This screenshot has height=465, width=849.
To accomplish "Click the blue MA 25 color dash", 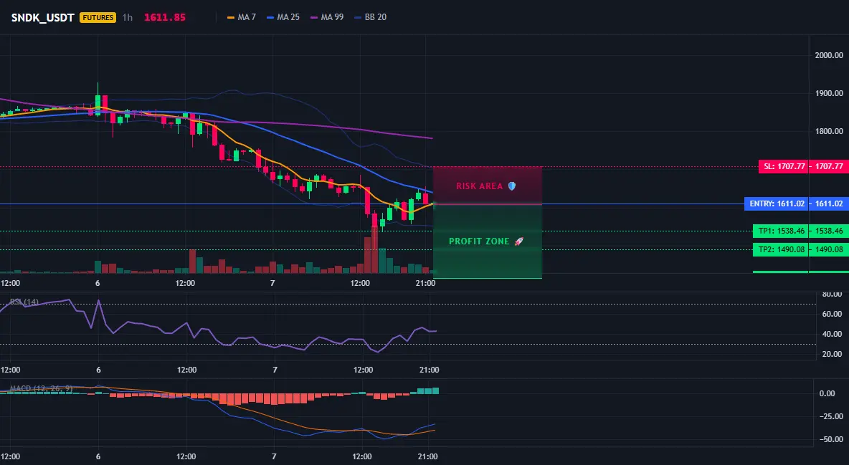I will point(271,17).
